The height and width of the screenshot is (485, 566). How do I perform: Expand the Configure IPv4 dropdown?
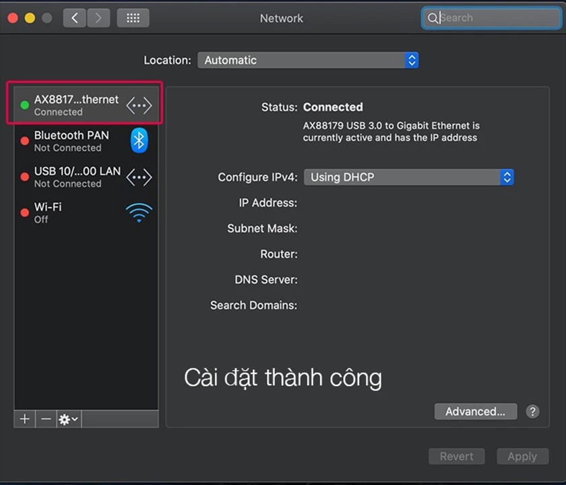click(408, 177)
